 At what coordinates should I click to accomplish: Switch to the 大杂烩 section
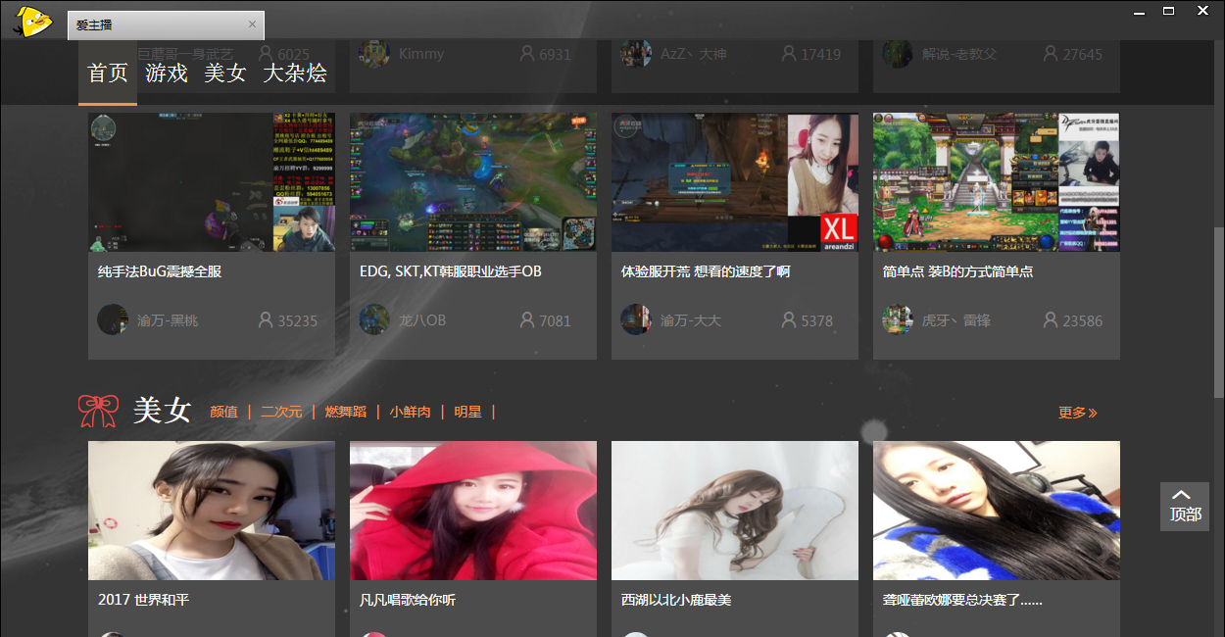(294, 73)
